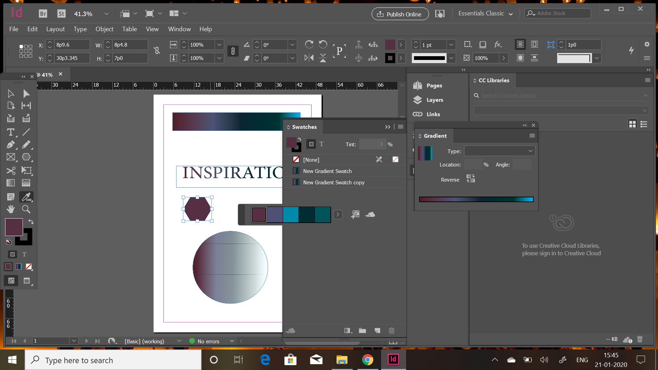Delete swatch using trash icon
Viewport: 658px width, 370px height.
click(x=391, y=331)
